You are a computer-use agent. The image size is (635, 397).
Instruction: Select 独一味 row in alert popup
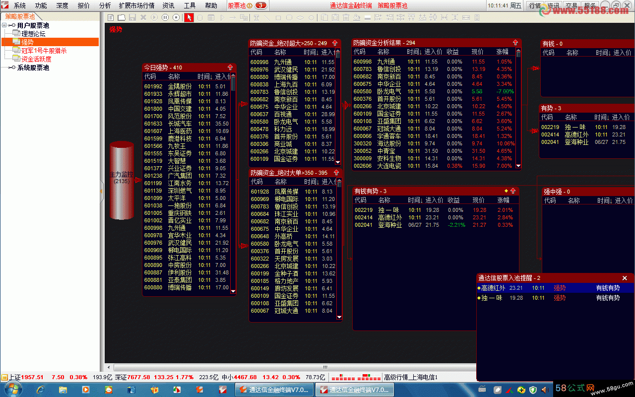click(555, 298)
